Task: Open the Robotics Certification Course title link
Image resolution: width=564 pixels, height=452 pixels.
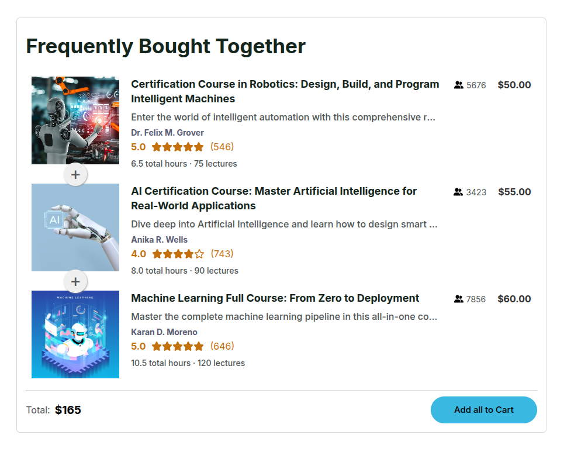Action: (285, 91)
